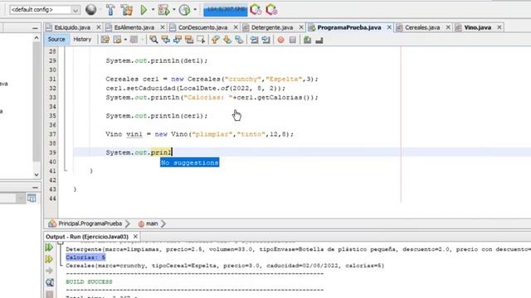Click the globe browser icon
Viewport: 531px width, 298px height.
pos(90,10)
